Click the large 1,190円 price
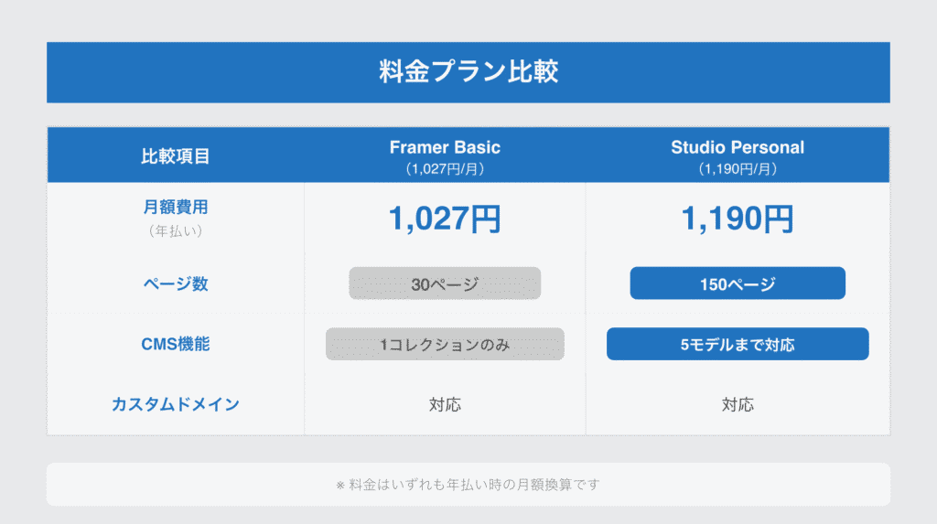The height and width of the screenshot is (524, 937). (737, 219)
